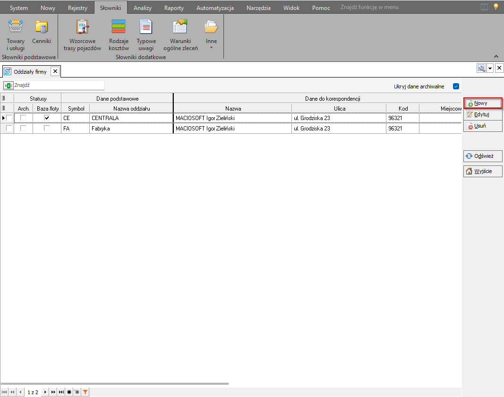Image resolution: width=504 pixels, height=397 pixels.
Task: Open the wrench search settings icon
Action: 481,68
